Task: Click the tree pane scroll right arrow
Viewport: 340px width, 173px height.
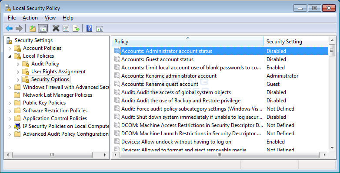Action: [x=105, y=155]
